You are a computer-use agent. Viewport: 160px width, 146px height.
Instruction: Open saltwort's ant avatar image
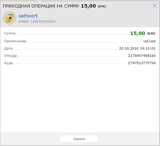(10, 18)
